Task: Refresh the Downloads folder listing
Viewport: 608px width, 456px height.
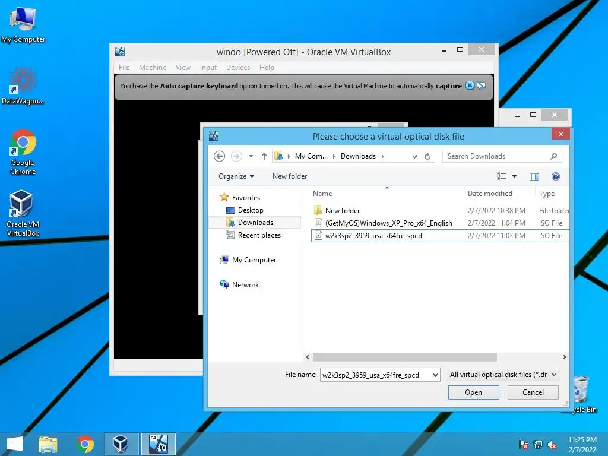Action: click(x=427, y=156)
